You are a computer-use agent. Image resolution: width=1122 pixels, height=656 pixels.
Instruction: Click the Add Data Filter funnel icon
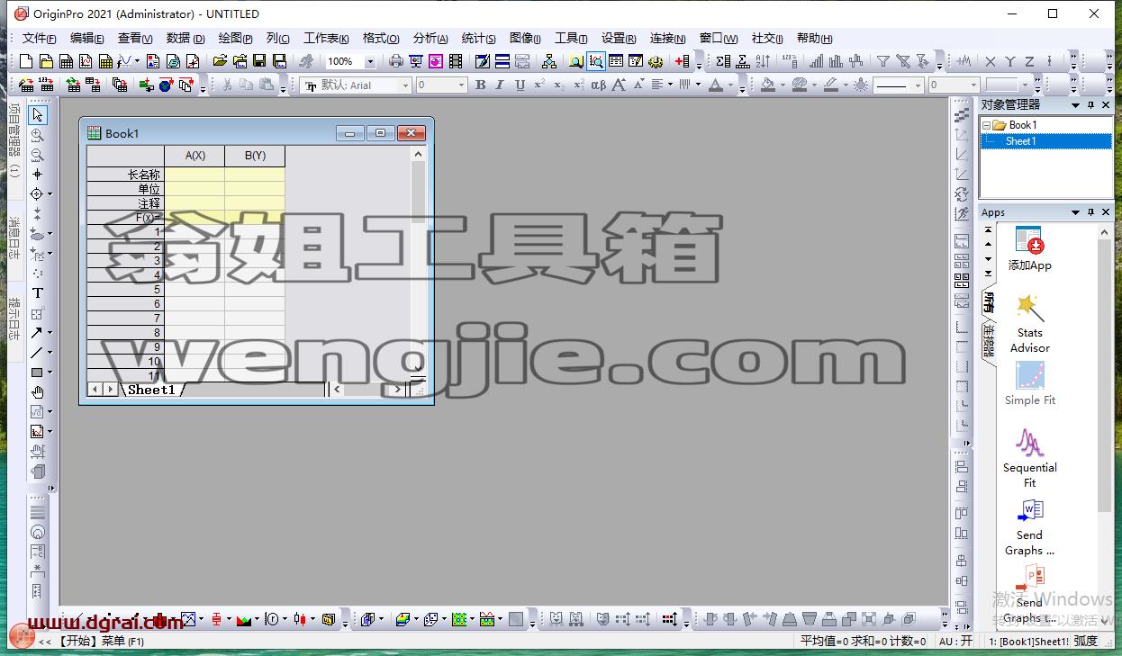883,61
